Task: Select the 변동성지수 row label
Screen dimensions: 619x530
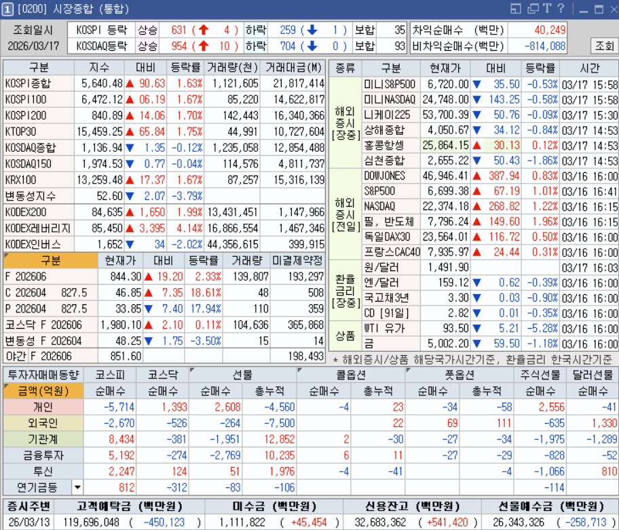Action: point(39,196)
